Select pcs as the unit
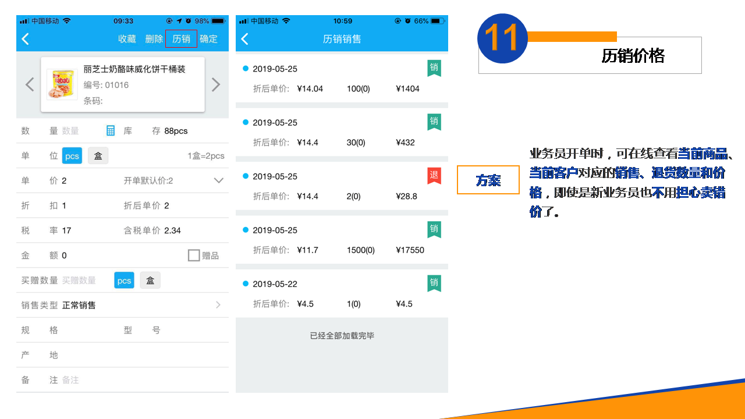The width and height of the screenshot is (745, 419). tap(72, 156)
